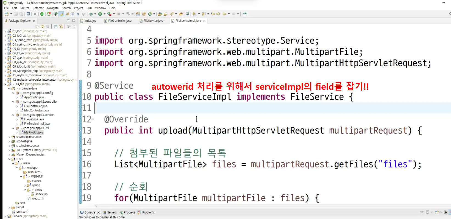Screen dimensions: 451x219
Task: Toggle Show Whitespace Characters pilcrow icon
Action: [x=78, y=14]
